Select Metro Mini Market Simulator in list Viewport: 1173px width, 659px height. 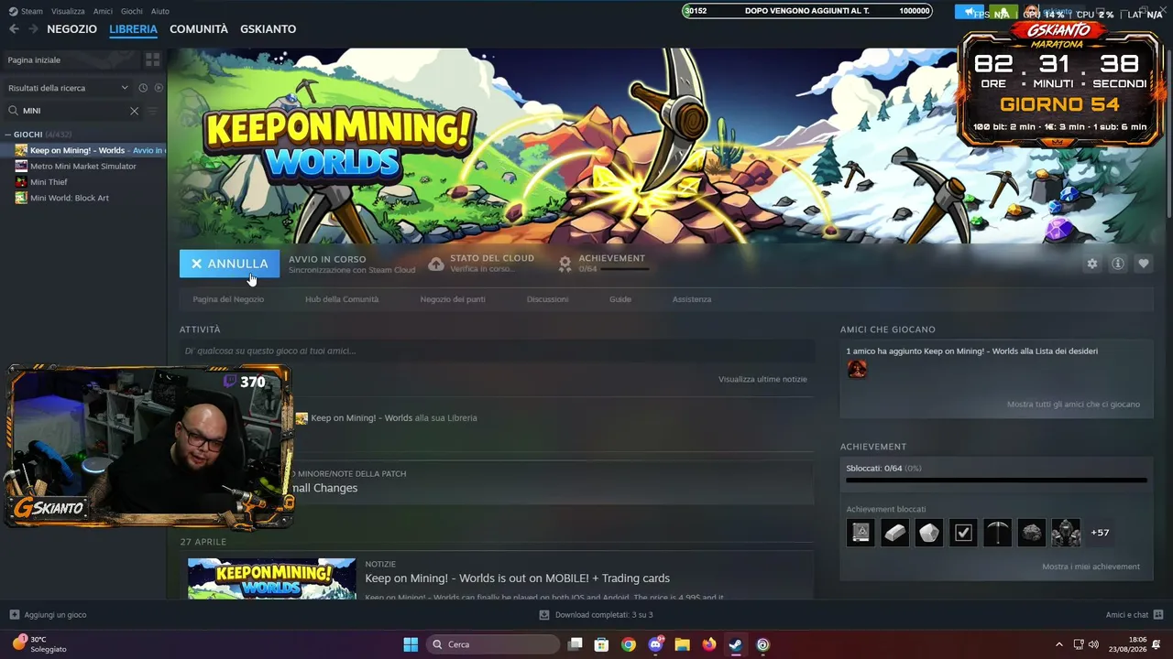(82, 167)
